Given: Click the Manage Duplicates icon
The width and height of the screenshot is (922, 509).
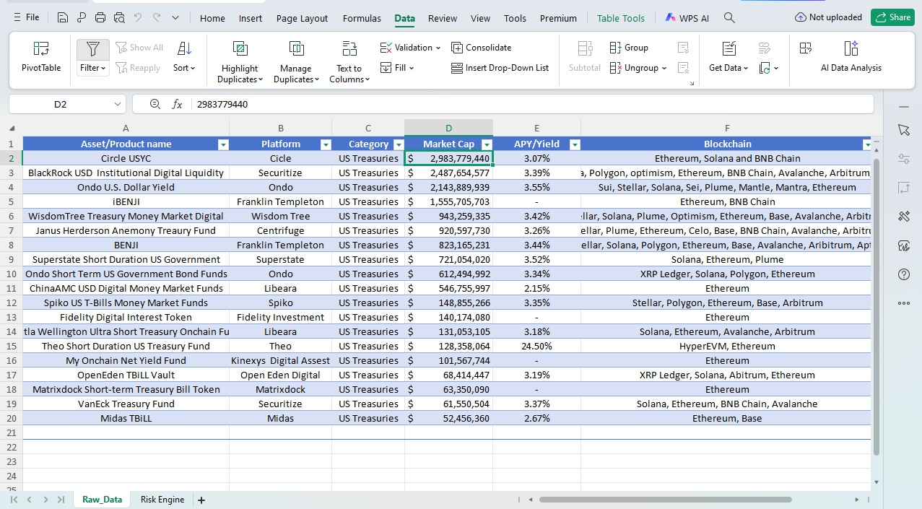Looking at the screenshot, I should tap(296, 48).
